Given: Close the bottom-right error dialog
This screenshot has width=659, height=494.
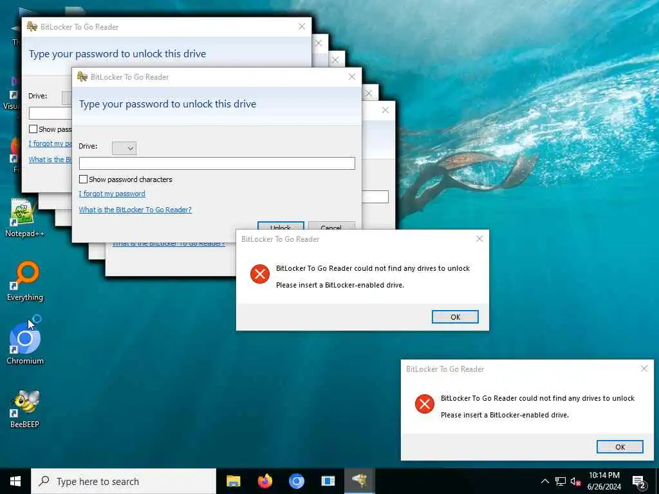Looking at the screenshot, I should coord(644,369).
